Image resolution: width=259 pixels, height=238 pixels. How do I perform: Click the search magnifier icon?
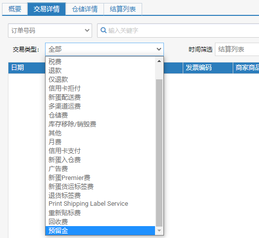104,30
